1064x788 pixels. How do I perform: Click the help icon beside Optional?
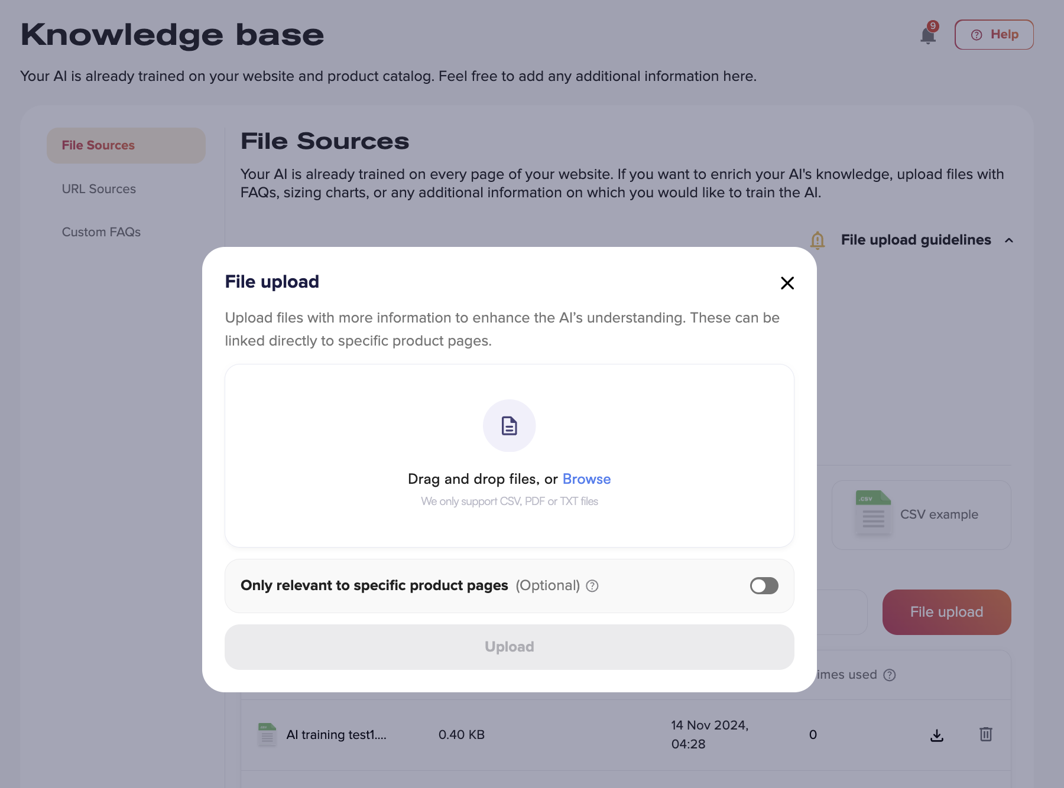click(592, 585)
